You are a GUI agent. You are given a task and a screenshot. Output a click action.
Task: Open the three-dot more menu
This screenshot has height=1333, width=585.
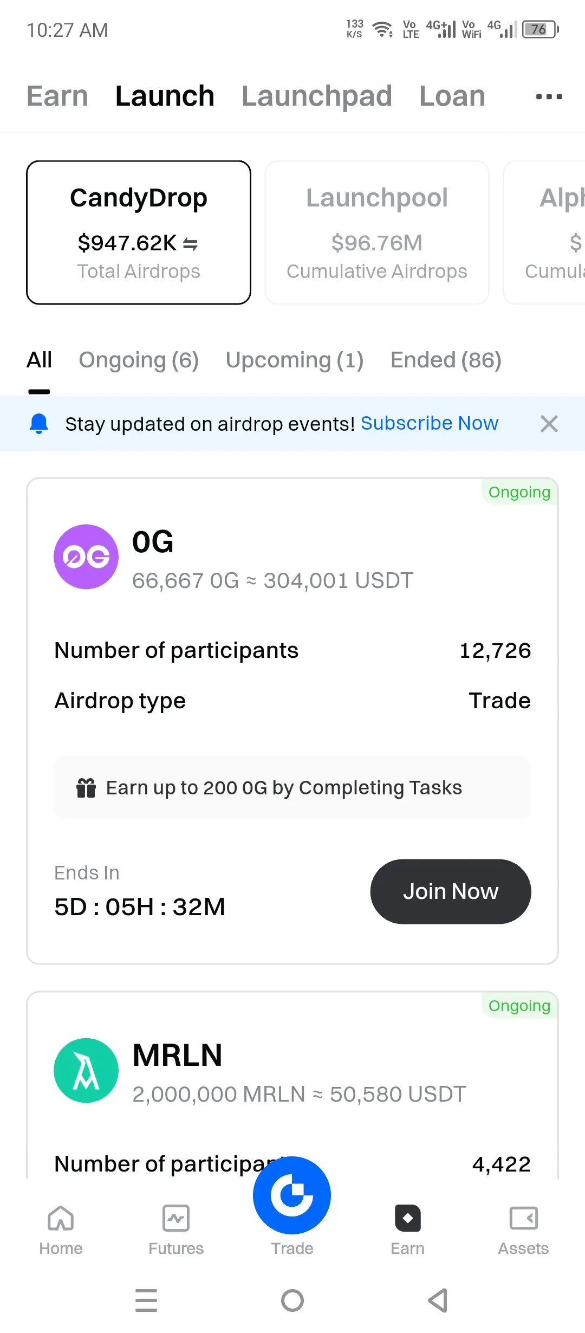[x=549, y=97]
